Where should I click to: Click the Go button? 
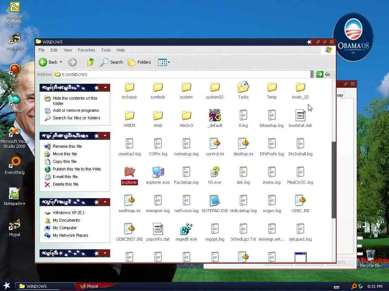(323, 74)
